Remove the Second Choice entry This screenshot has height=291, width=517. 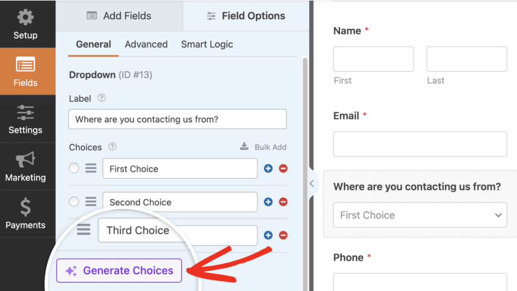click(x=283, y=202)
